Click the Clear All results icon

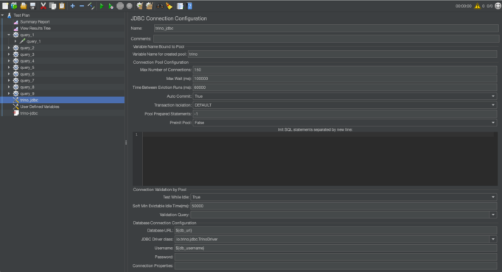click(x=149, y=6)
